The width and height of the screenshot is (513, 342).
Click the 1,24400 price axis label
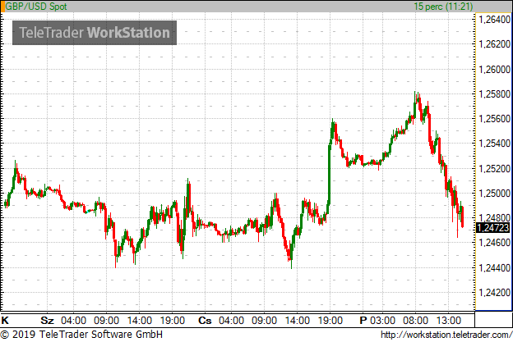tap(494, 268)
